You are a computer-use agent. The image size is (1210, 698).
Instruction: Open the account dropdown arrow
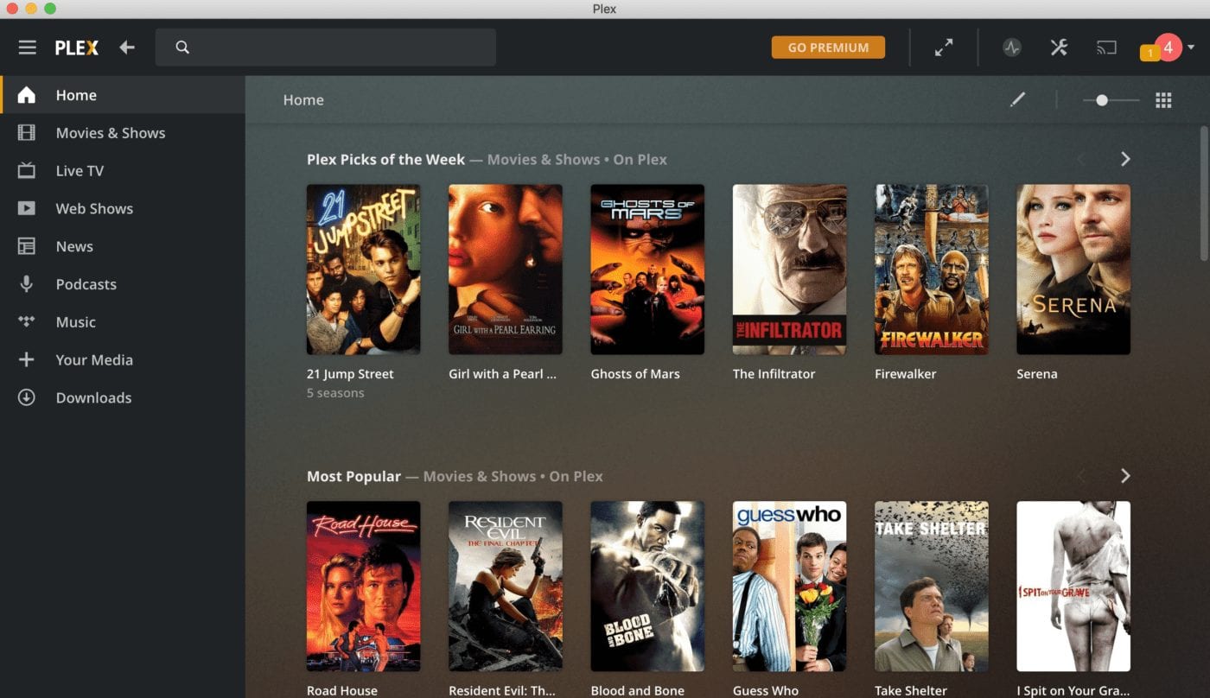pos(1191,48)
